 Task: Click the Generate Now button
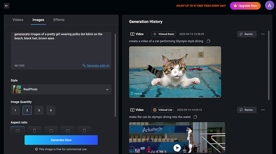coord(61,140)
